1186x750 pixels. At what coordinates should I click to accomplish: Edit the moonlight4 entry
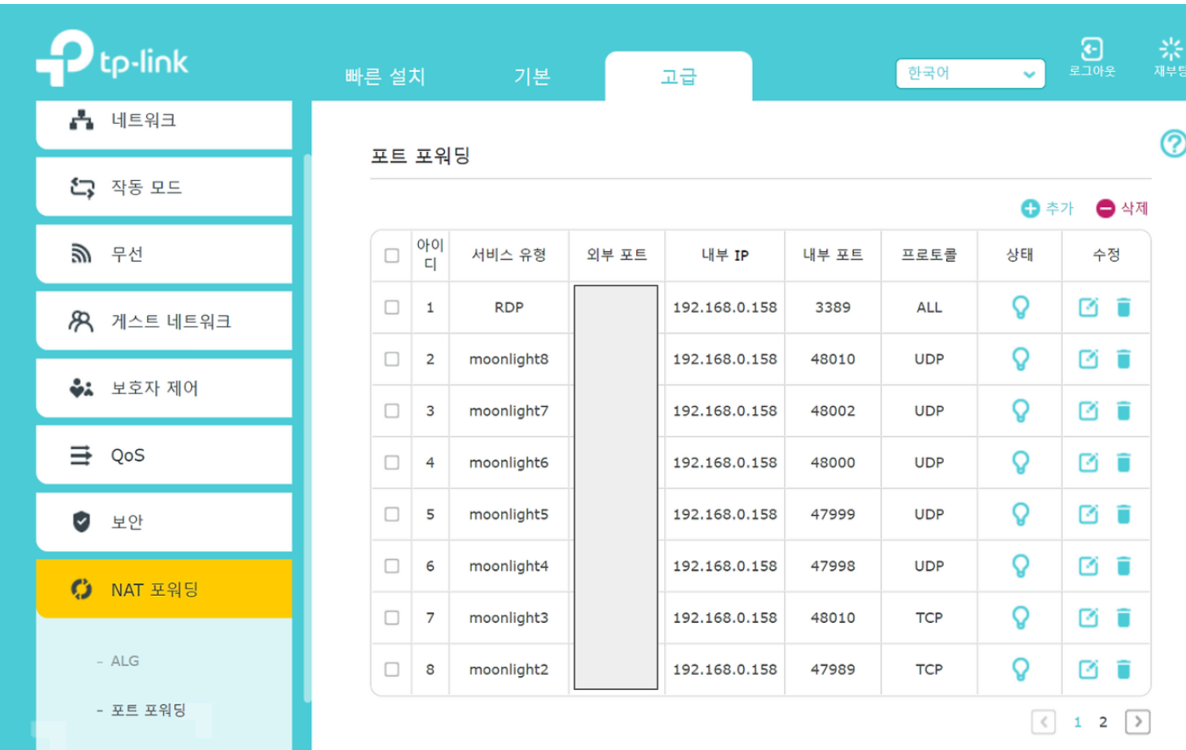tap(1088, 566)
